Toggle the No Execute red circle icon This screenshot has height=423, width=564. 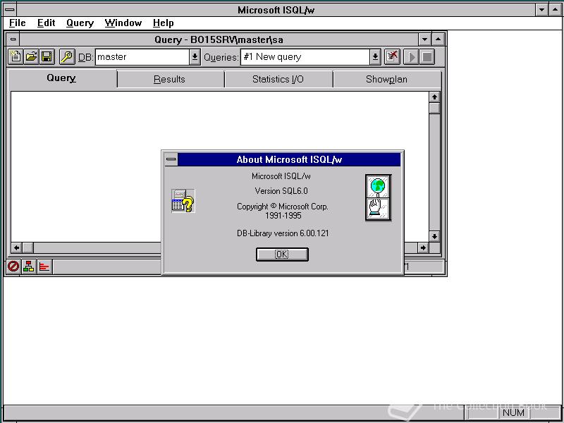coord(13,266)
